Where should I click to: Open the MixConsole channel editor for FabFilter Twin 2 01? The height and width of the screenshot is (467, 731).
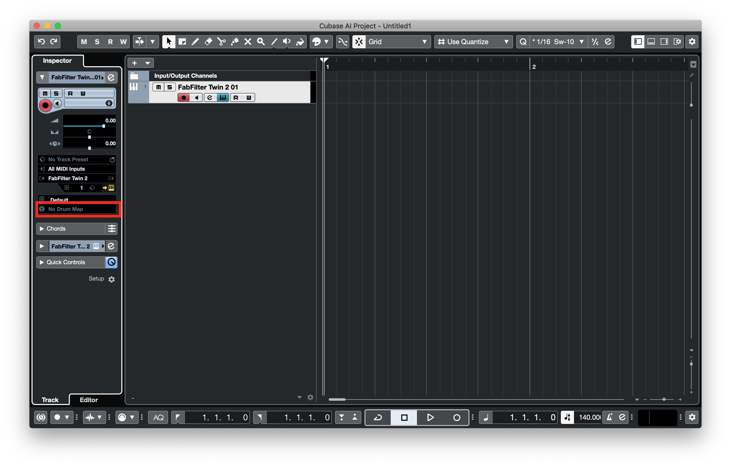tap(210, 97)
